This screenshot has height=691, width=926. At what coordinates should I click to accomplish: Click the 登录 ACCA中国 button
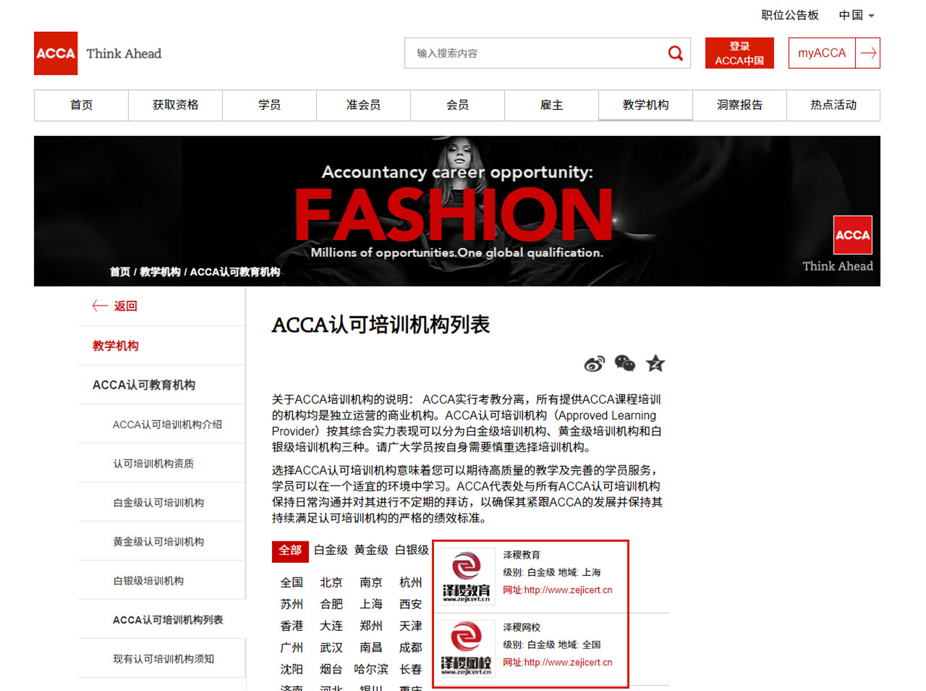[739, 53]
